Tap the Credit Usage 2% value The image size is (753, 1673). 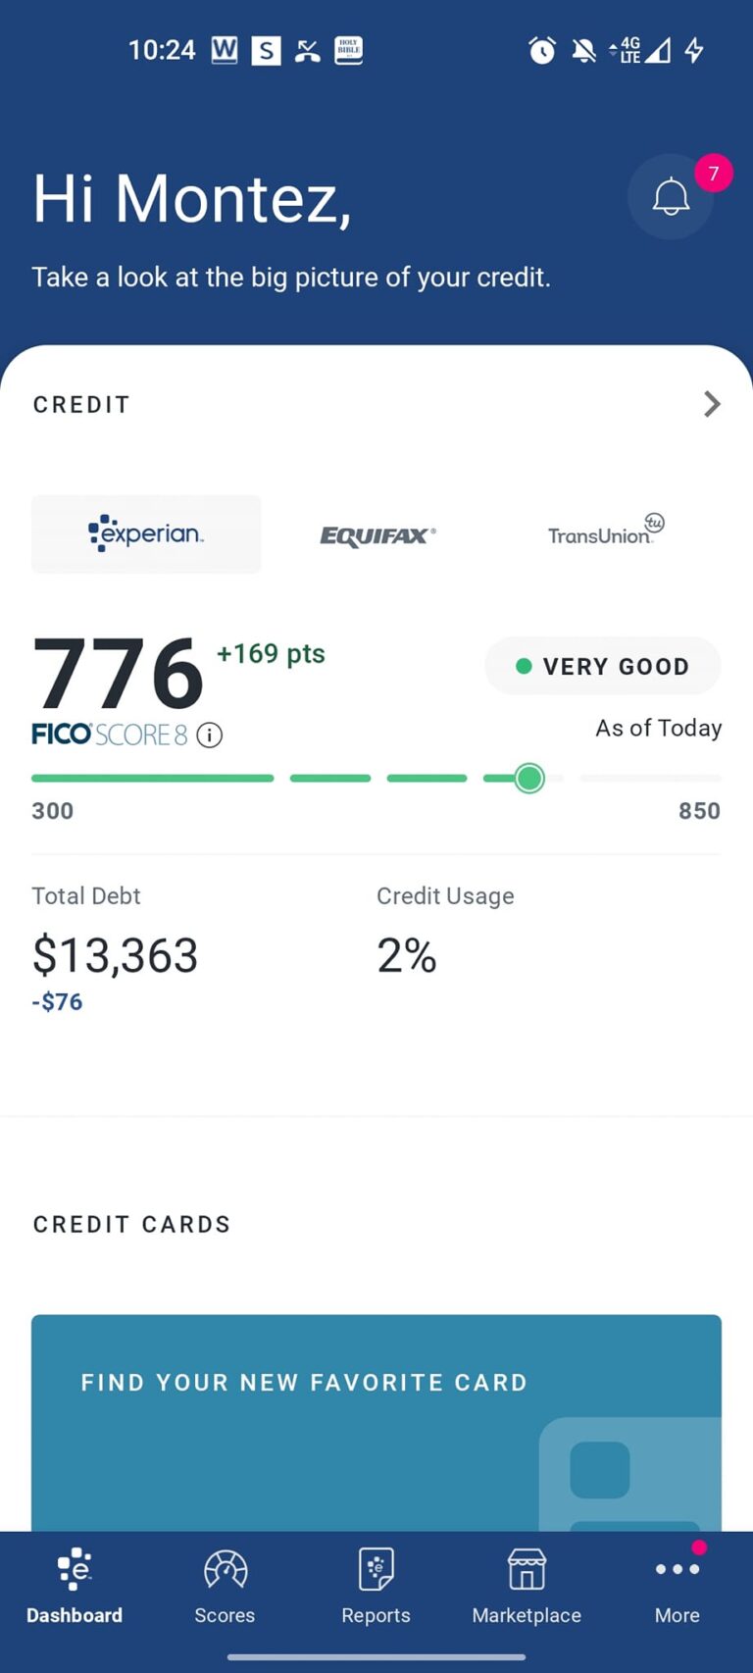407,955
